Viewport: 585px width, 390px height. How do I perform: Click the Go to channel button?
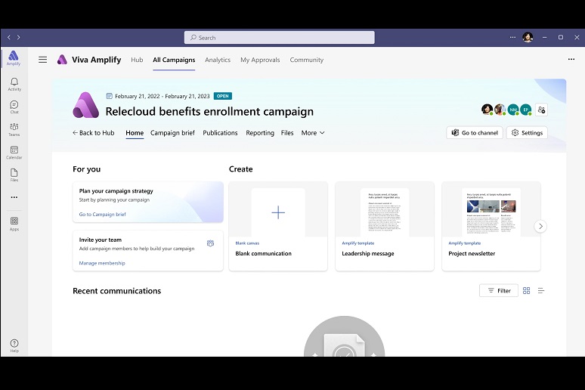point(474,133)
